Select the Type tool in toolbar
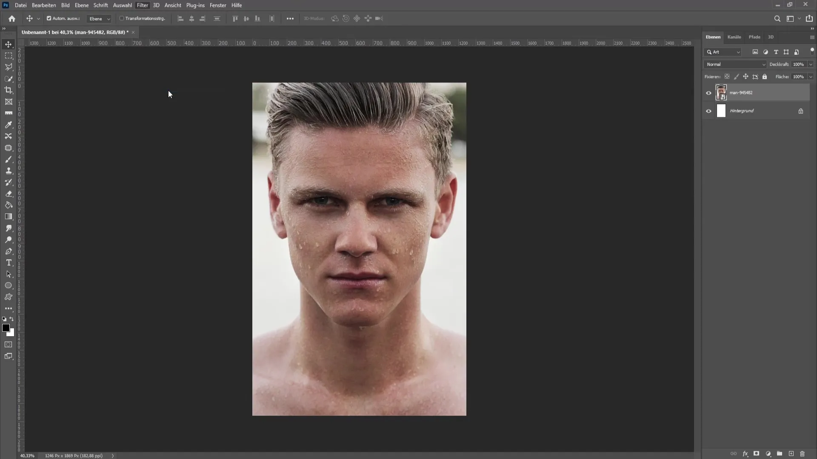 pos(9,263)
